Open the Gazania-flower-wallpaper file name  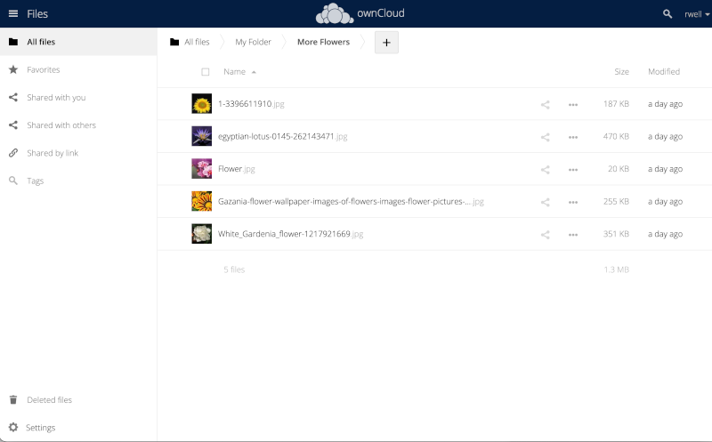pyautogui.click(x=351, y=202)
